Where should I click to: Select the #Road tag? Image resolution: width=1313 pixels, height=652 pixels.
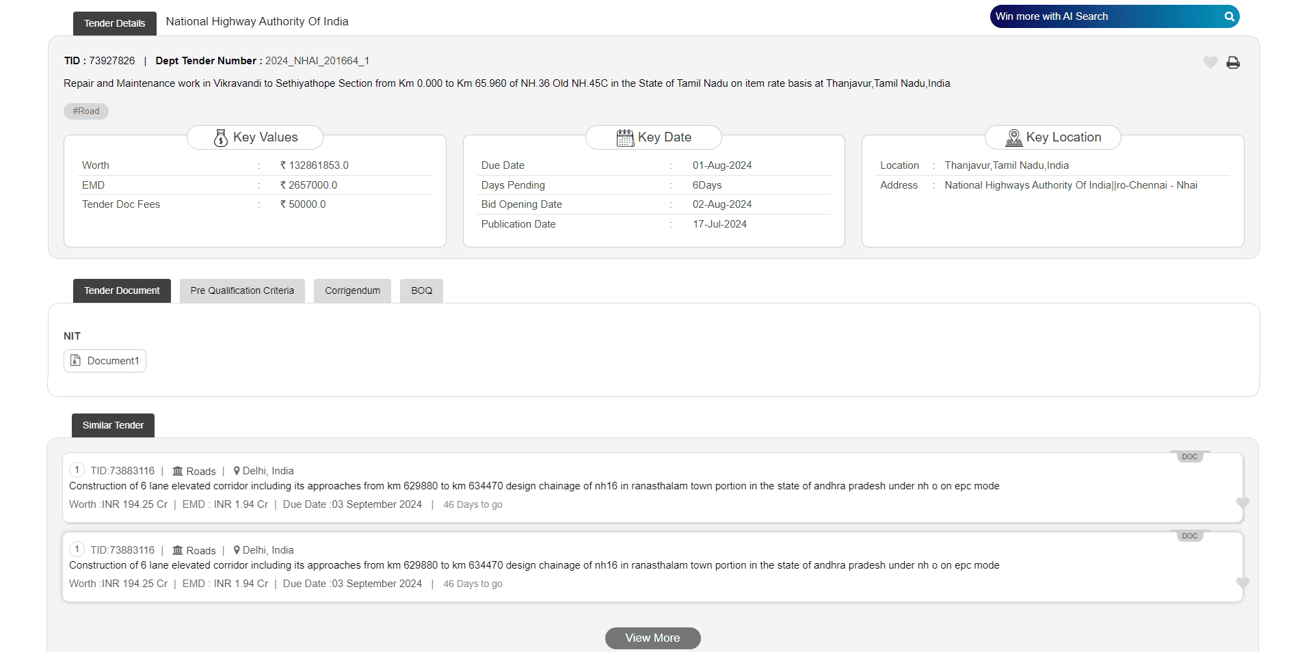(x=86, y=111)
